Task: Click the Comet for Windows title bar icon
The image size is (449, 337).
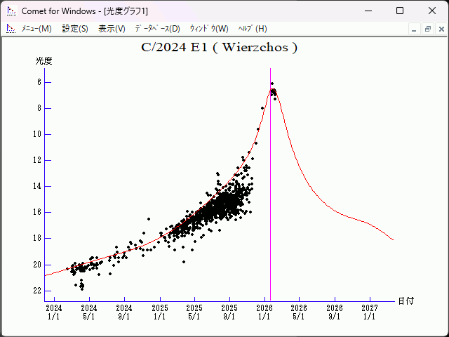Action: [x=11, y=11]
